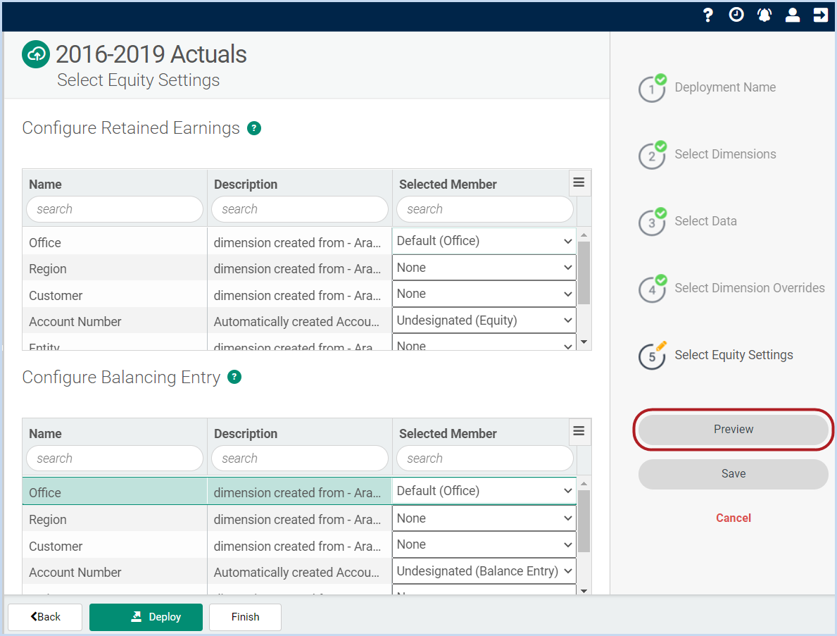The image size is (837, 636).
Task: Click Name column header in Retained Earnings table
Action: point(45,185)
